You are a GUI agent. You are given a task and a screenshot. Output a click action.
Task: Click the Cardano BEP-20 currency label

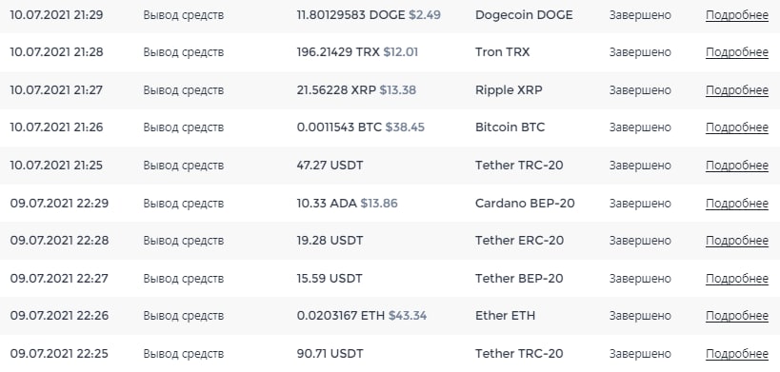pyautogui.click(x=525, y=204)
